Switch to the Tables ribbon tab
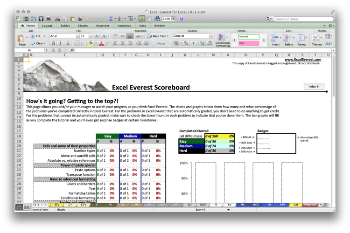 click(65, 26)
